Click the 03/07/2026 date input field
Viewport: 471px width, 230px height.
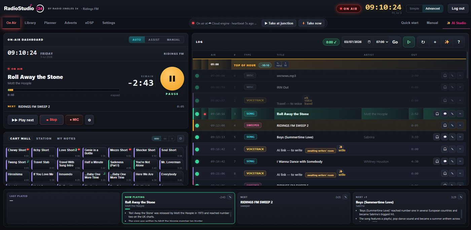(x=357, y=42)
